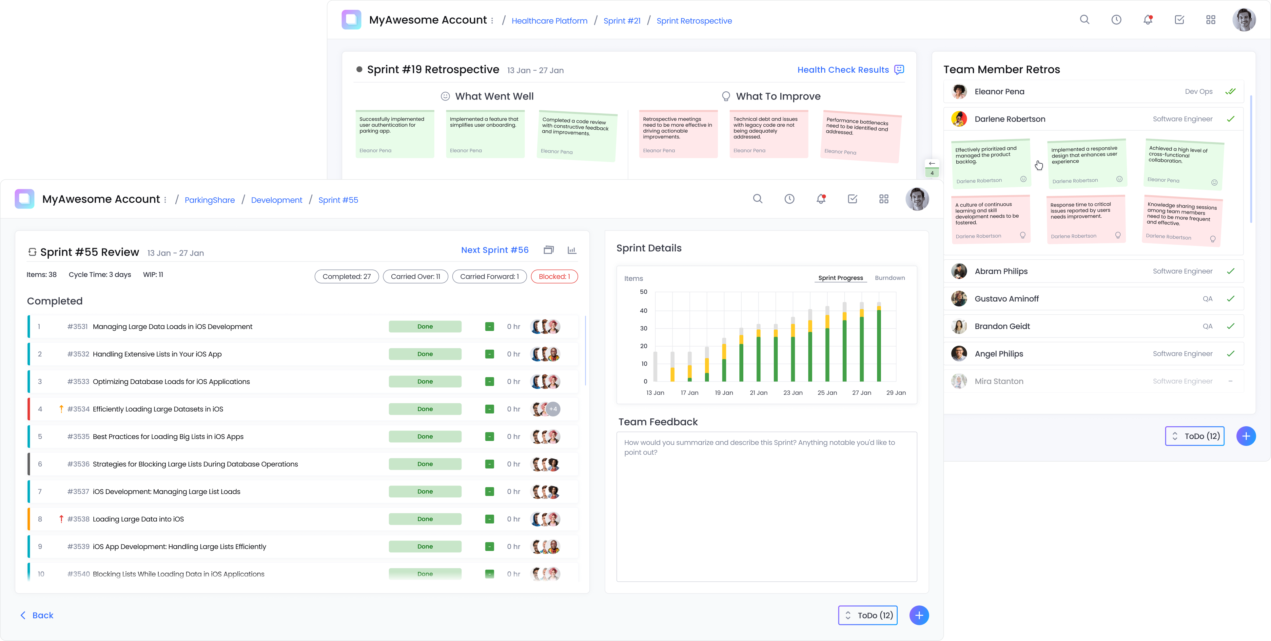
Task: Open the chart view icon beside Next Sprint #56
Action: click(x=572, y=250)
